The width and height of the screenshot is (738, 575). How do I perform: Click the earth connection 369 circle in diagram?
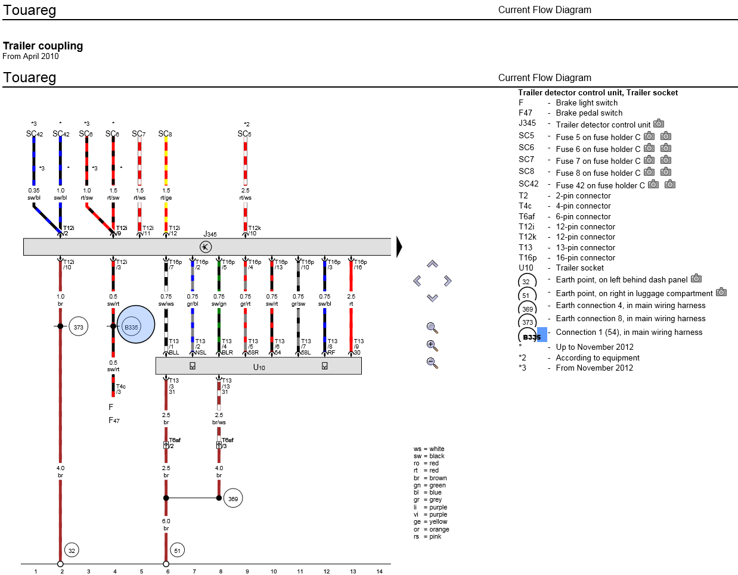coord(233,498)
